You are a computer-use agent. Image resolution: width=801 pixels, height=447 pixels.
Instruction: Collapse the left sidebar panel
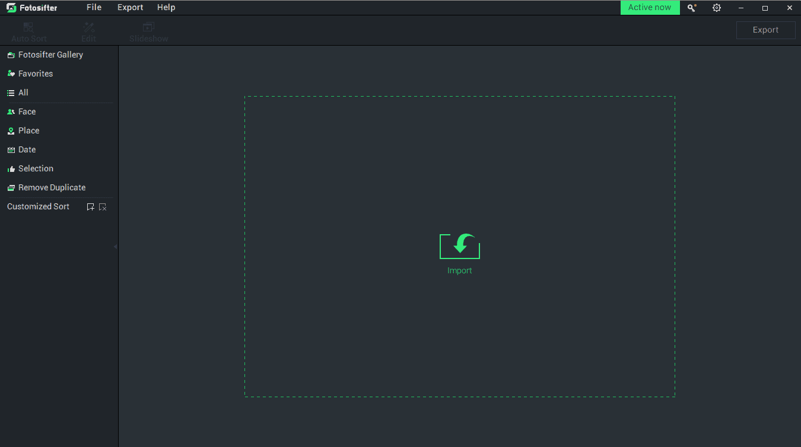coord(115,247)
